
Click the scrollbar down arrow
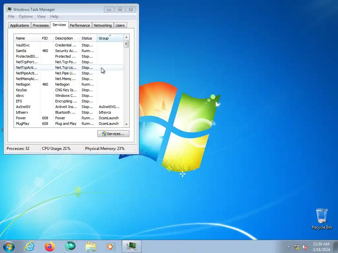[126, 124]
